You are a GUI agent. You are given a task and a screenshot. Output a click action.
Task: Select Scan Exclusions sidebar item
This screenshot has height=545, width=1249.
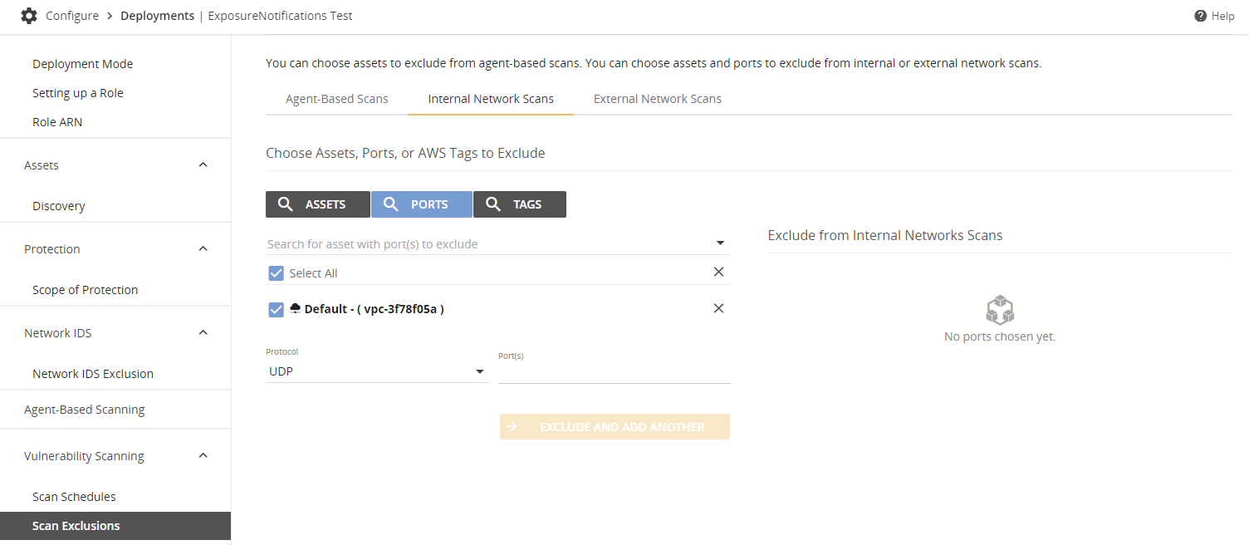coord(115,526)
